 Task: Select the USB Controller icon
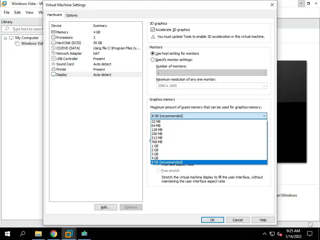(x=53, y=58)
